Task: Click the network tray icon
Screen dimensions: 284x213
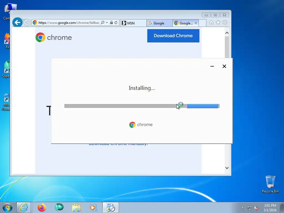Action: tap(249, 208)
